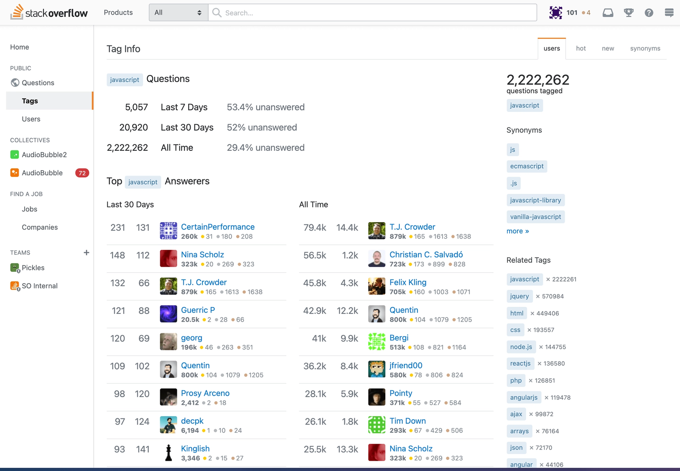Viewport: 680px width, 471px height.
Task: Click the AudioBubble 72 notification badge
Action: tap(82, 173)
